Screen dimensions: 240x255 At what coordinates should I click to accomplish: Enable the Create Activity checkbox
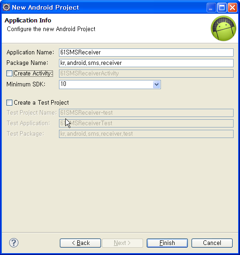pyautogui.click(x=9, y=73)
